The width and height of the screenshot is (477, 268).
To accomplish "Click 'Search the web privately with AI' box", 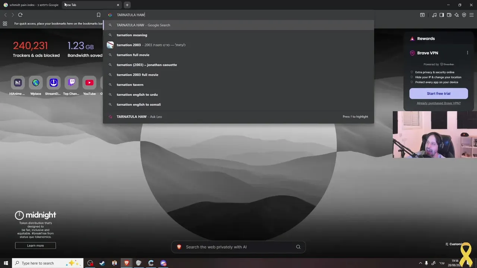I will click(x=238, y=247).
